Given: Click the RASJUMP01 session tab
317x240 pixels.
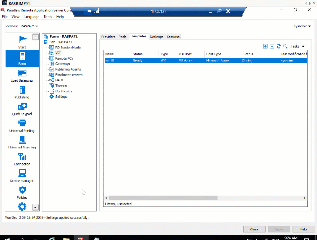Looking at the screenshot, I should point(16,3).
